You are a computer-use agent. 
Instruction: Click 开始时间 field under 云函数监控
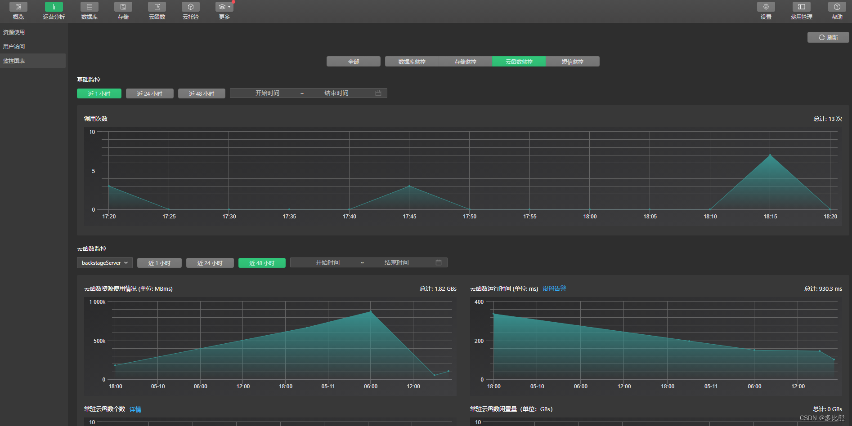(327, 262)
